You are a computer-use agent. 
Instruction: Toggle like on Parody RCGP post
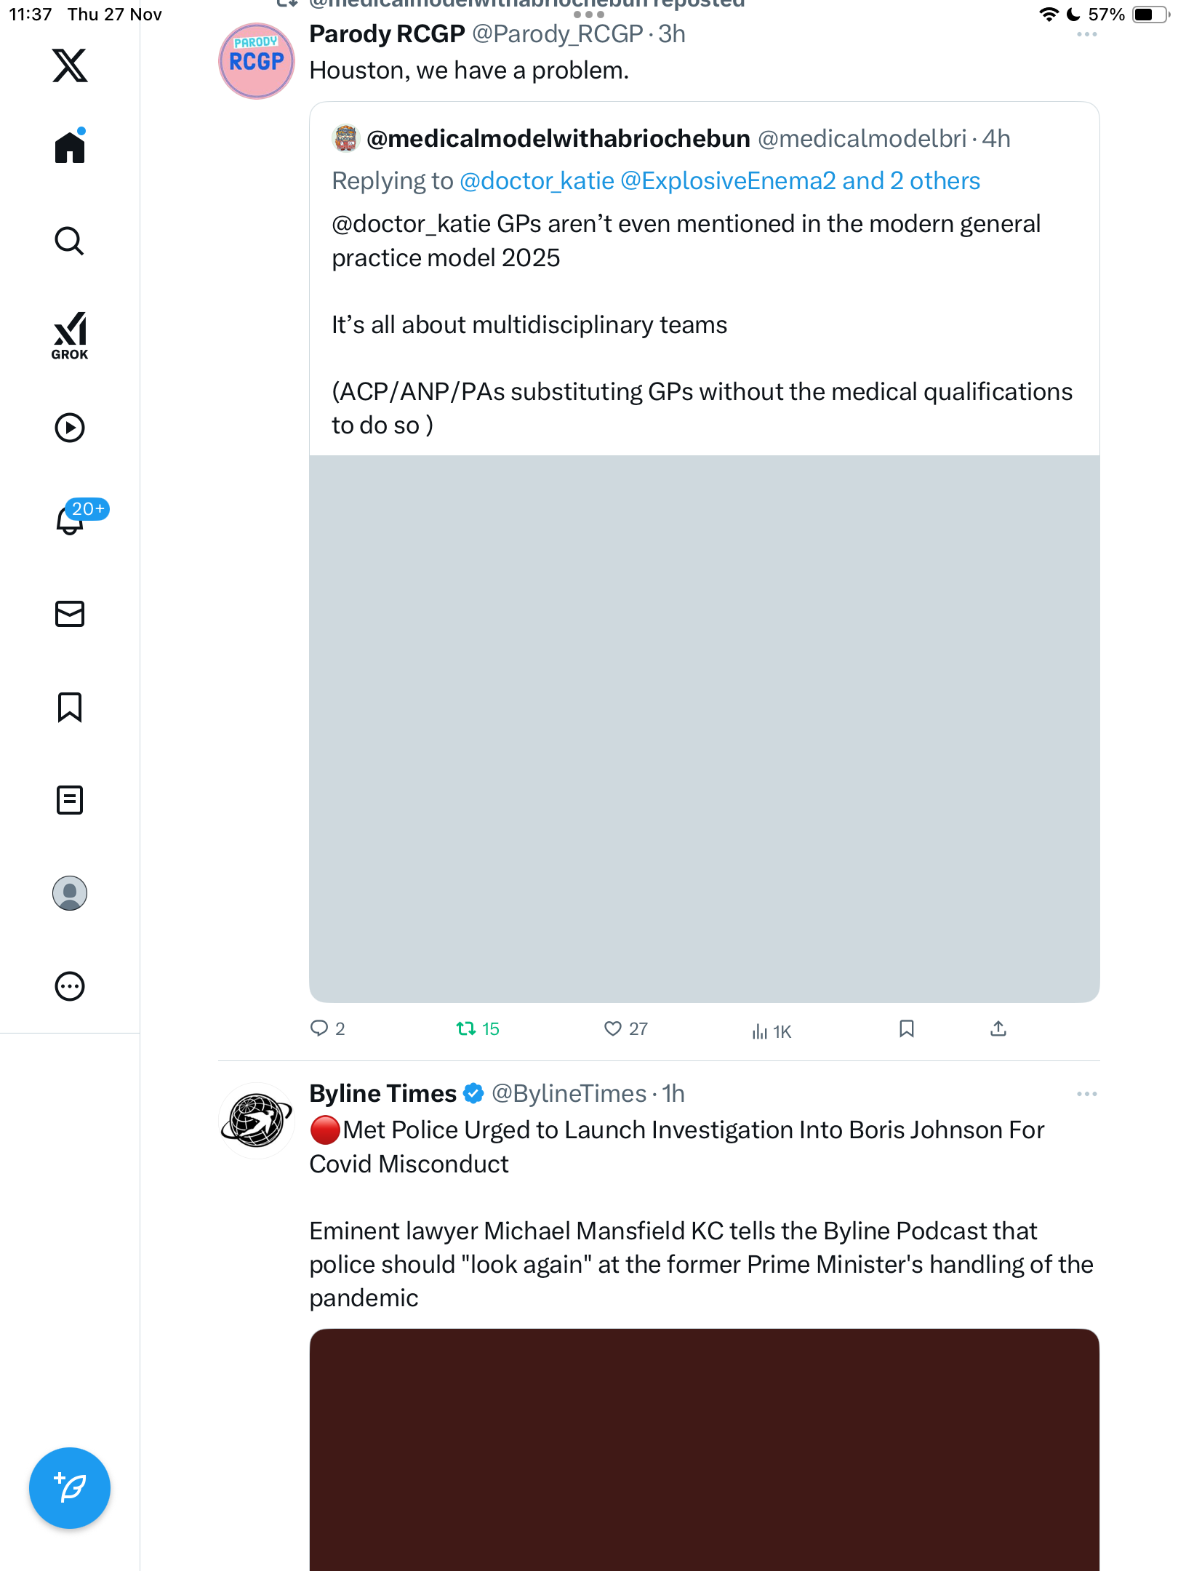[x=613, y=1028]
